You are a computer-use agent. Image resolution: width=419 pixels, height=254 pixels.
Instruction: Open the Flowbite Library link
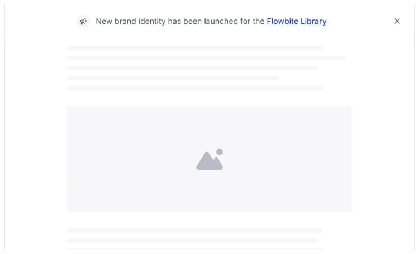coord(297,21)
